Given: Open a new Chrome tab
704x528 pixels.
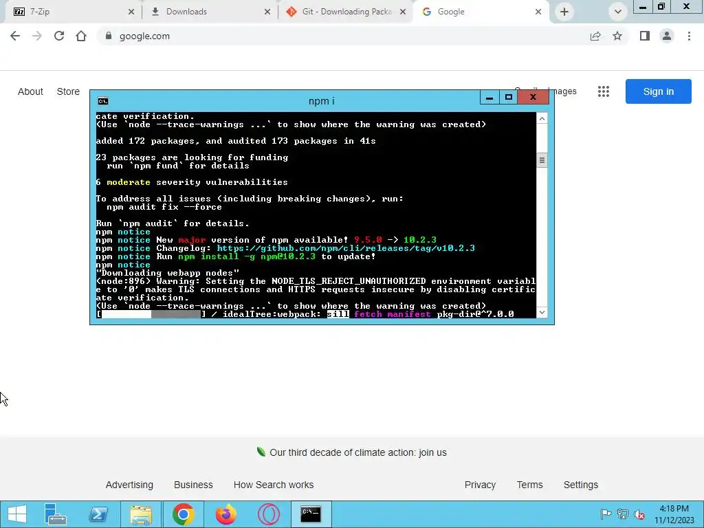Looking at the screenshot, I should (564, 12).
